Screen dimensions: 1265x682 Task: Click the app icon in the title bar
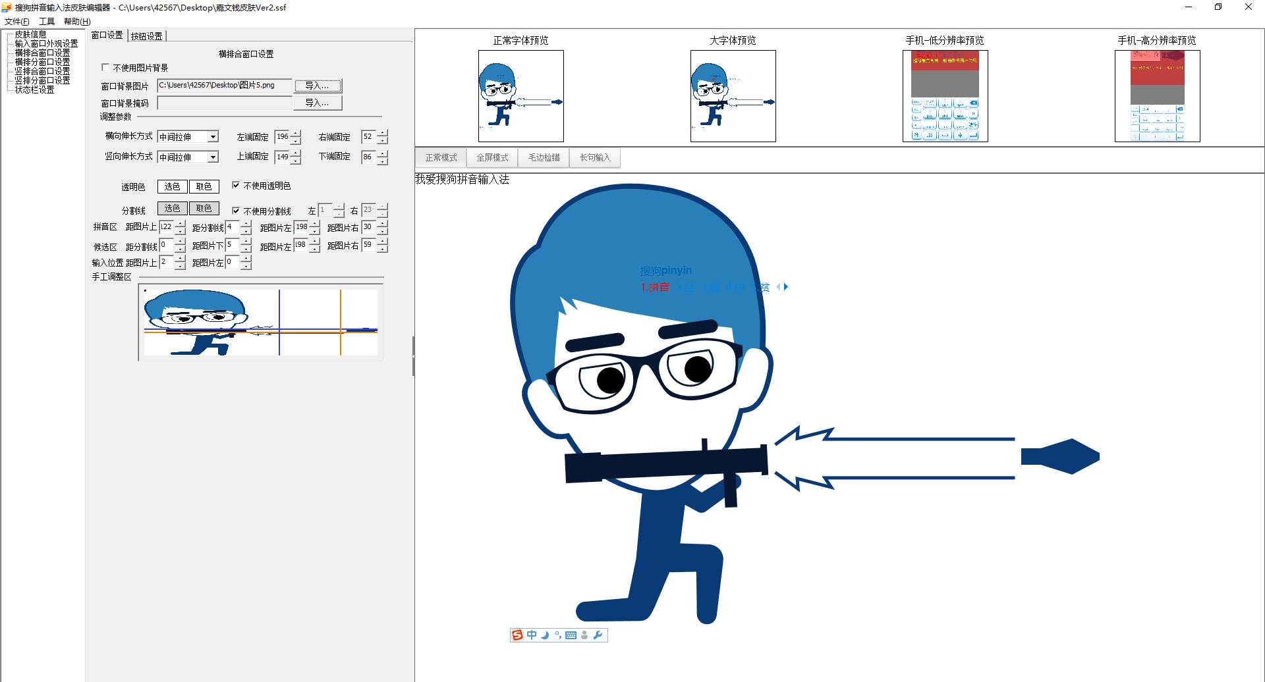coord(7,7)
